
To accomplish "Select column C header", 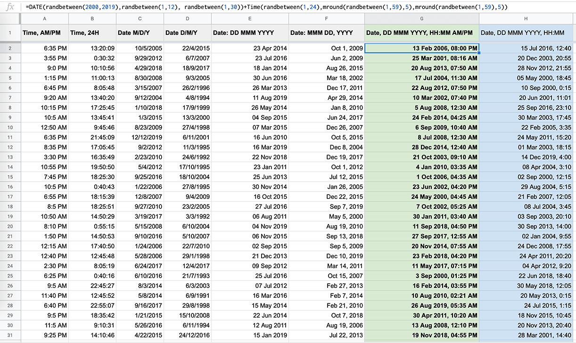I will pyautogui.click(x=140, y=18).
